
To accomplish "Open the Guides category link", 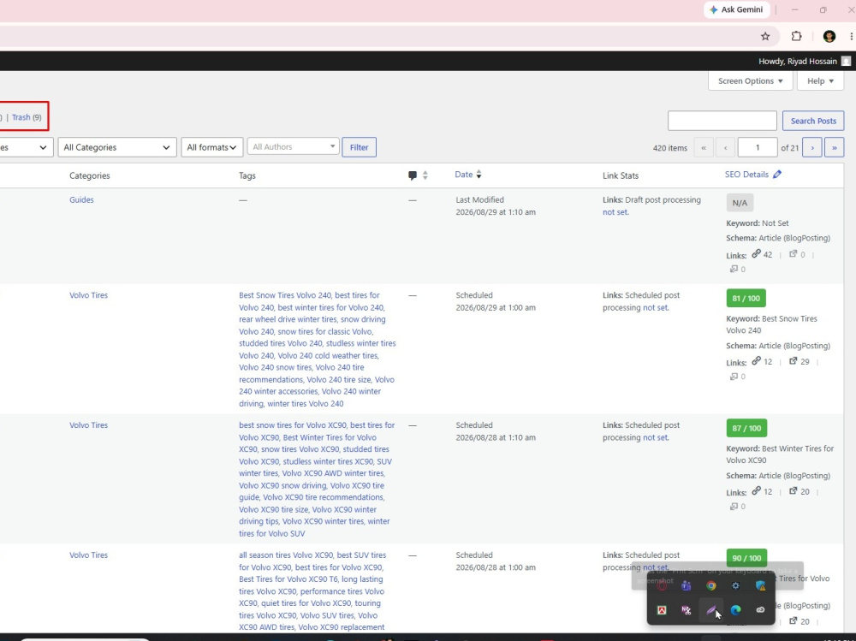I will tap(81, 200).
